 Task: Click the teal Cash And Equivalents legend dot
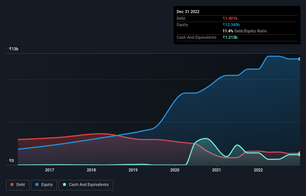pyautogui.click(x=64, y=184)
